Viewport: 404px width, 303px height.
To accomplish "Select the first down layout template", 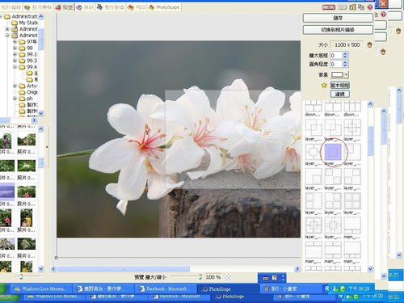I will point(314,106).
